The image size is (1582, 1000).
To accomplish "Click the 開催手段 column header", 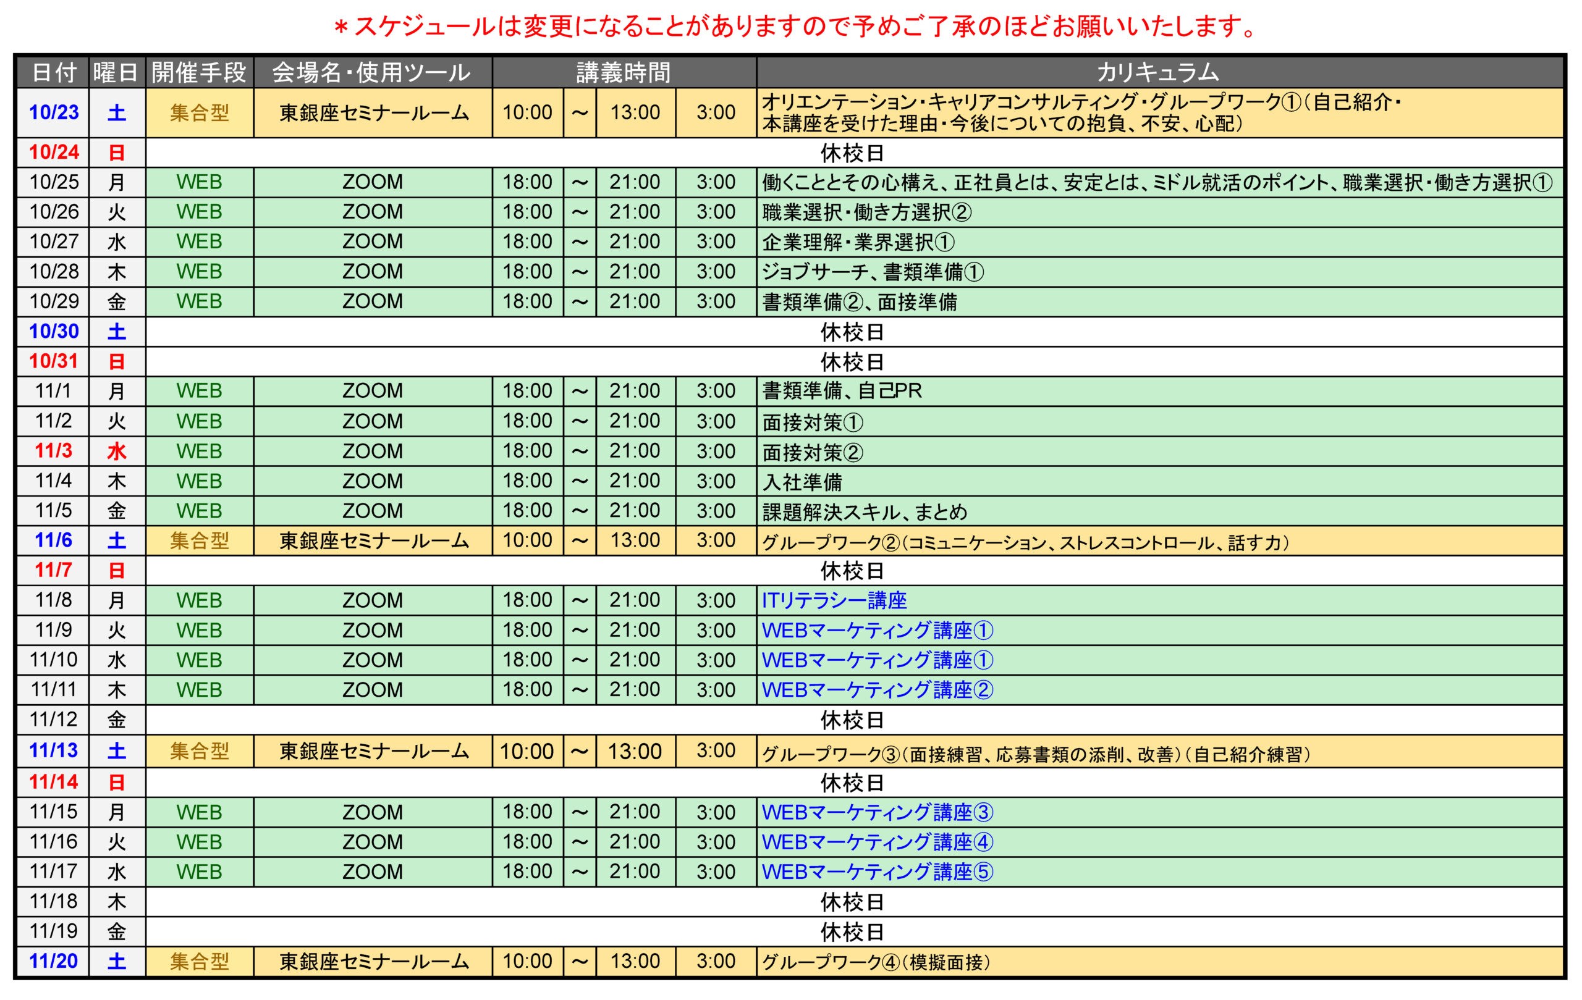I will click(x=199, y=72).
